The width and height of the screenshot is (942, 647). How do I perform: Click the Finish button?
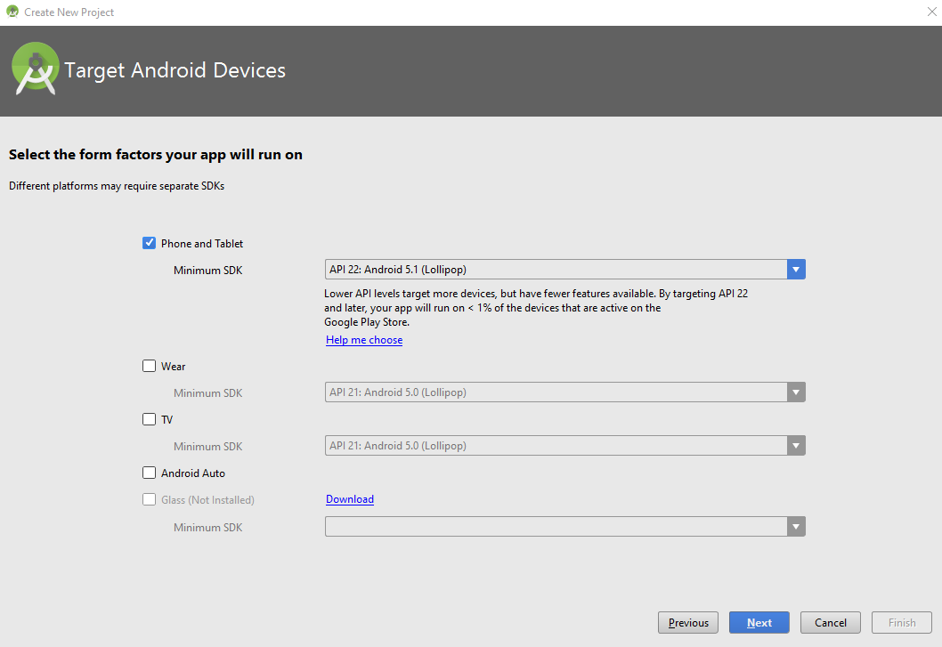[902, 623]
